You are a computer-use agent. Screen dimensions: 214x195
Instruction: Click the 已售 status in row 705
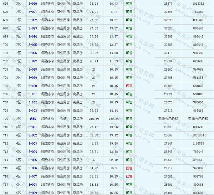(x=129, y=86)
